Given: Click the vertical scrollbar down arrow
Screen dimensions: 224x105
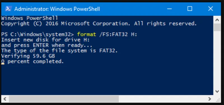Looking at the screenshot, I should (217, 91).
